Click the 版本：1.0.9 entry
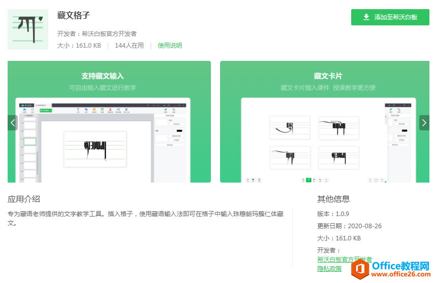Viewport: 434px width, 283px height. coord(333,214)
